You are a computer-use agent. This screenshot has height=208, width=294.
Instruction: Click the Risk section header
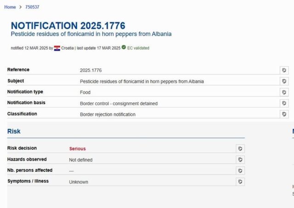pos(14,131)
